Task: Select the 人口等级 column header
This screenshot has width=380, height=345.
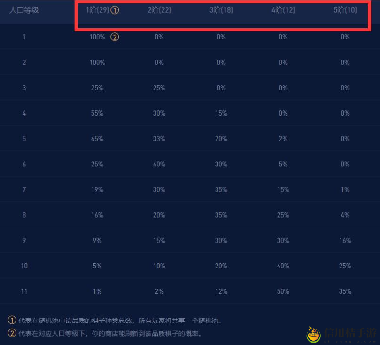Action: (24, 10)
